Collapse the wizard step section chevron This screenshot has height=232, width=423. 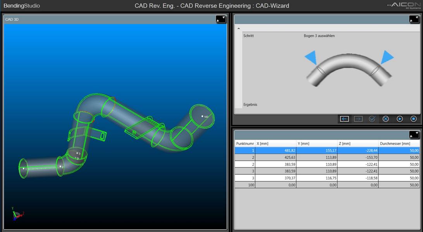pos(239,29)
